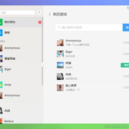Click the Anonymous avatar in request list
129x129 pixels.
tap(60, 43)
